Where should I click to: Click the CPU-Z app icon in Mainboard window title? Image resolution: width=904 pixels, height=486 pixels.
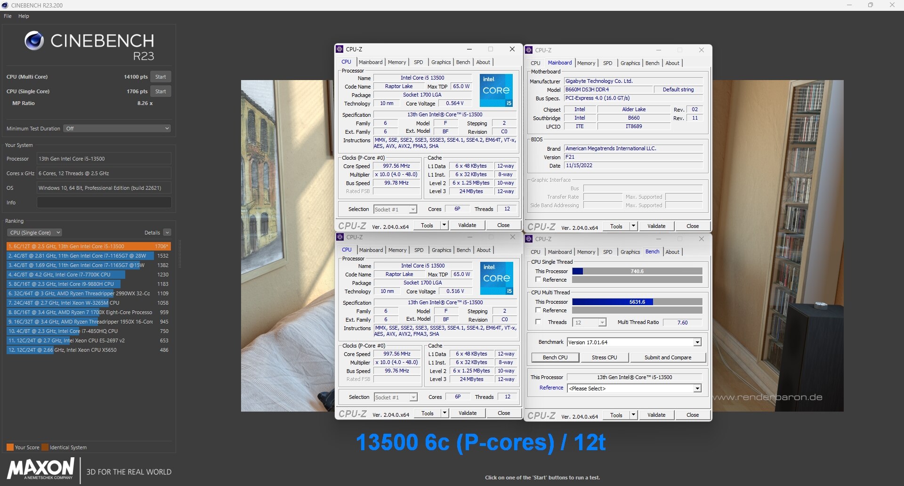(529, 50)
